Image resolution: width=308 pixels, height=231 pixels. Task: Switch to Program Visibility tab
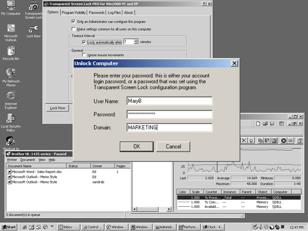(x=74, y=13)
